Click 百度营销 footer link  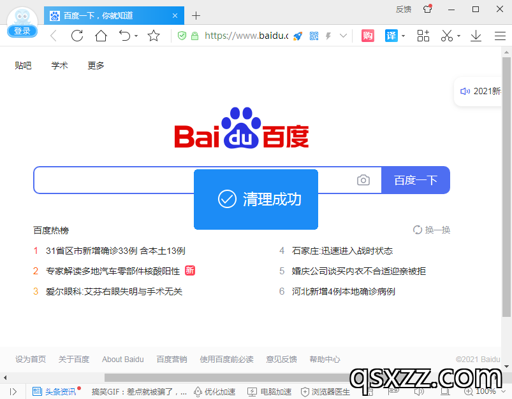pos(172,360)
